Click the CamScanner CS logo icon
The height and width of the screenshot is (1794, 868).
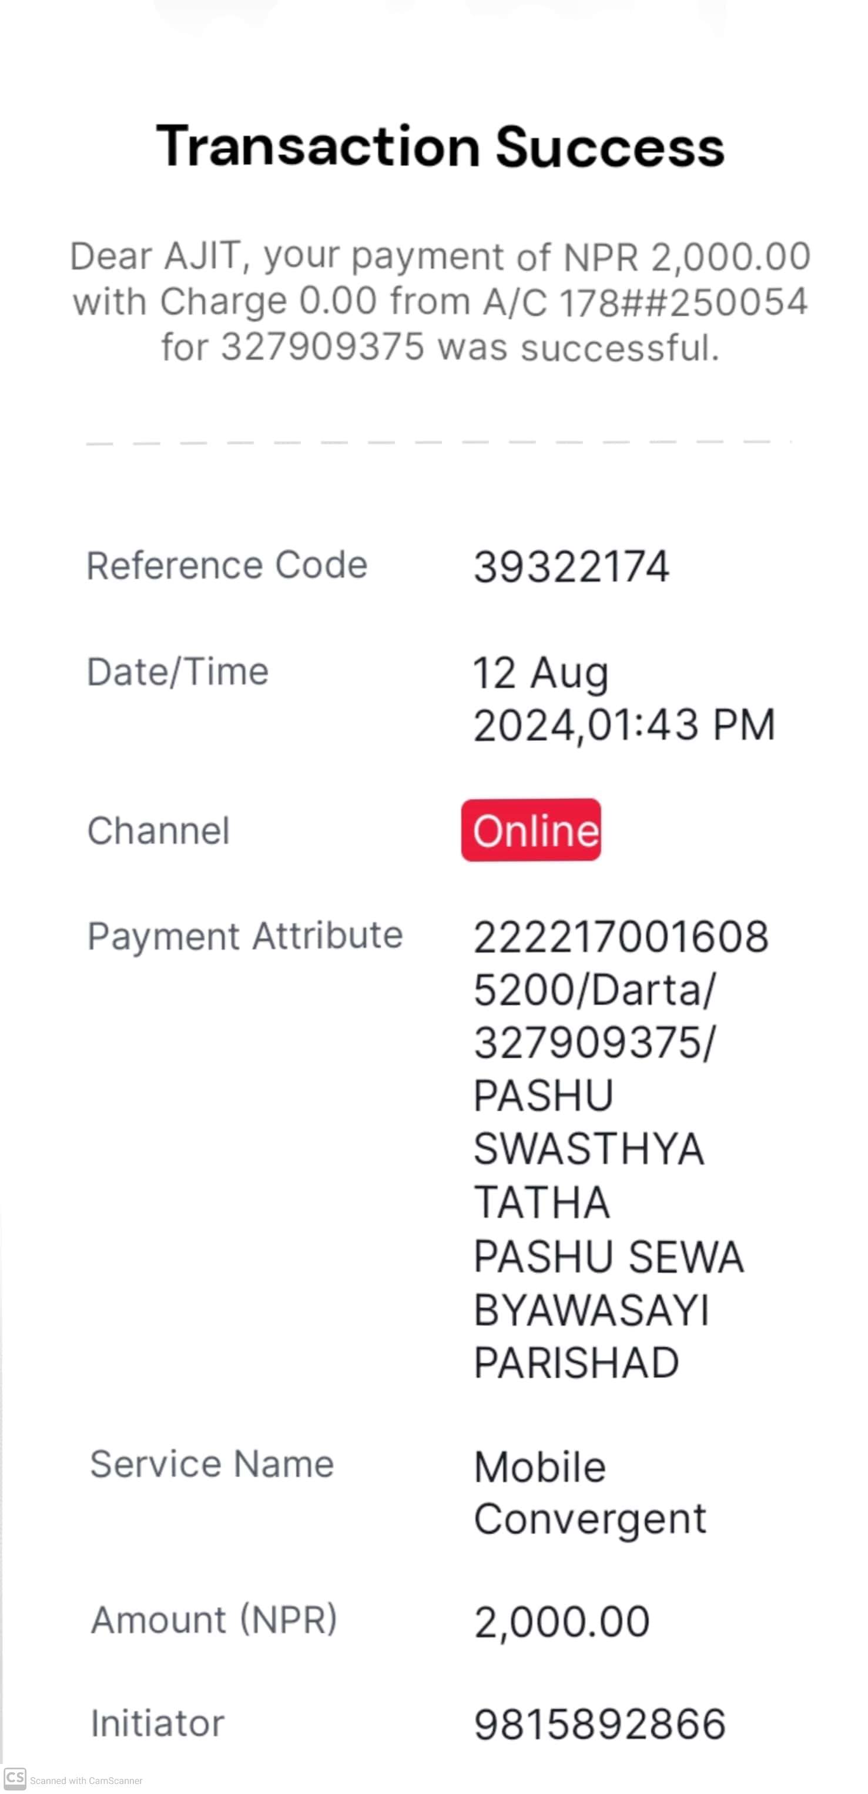pos(15,1778)
